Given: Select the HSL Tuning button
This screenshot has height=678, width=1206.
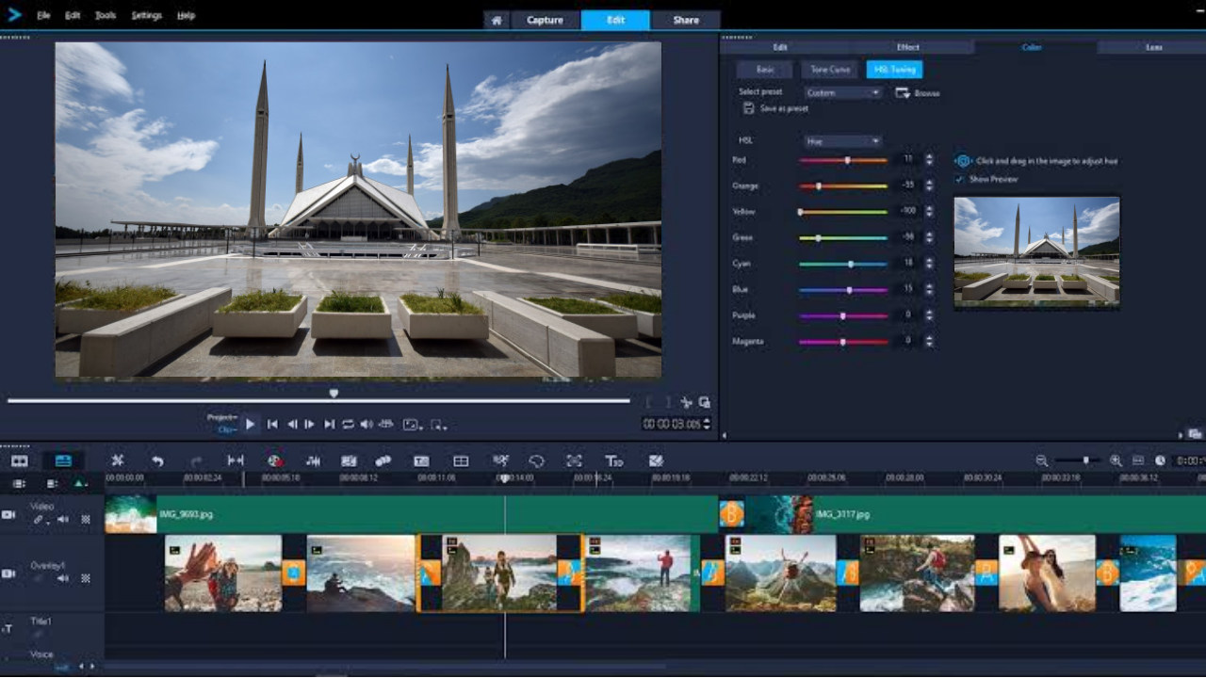Looking at the screenshot, I should [894, 70].
